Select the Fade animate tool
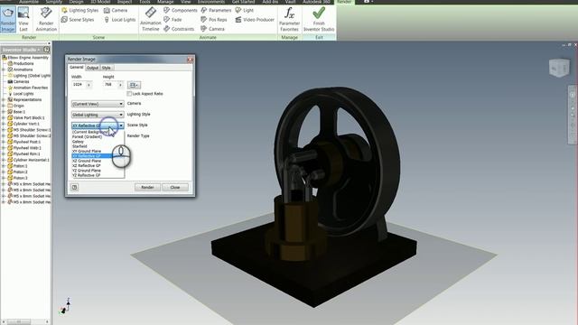The width and height of the screenshot is (578, 325). pos(172,20)
